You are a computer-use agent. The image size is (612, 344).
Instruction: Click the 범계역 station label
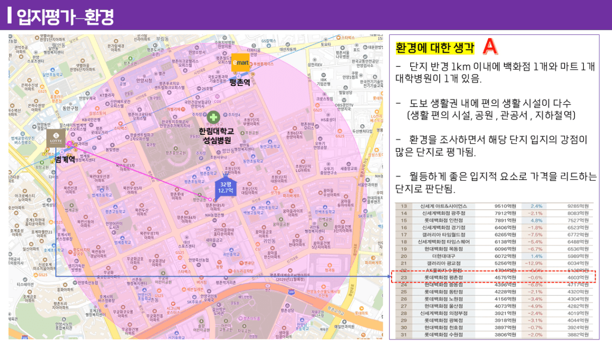(x=64, y=159)
